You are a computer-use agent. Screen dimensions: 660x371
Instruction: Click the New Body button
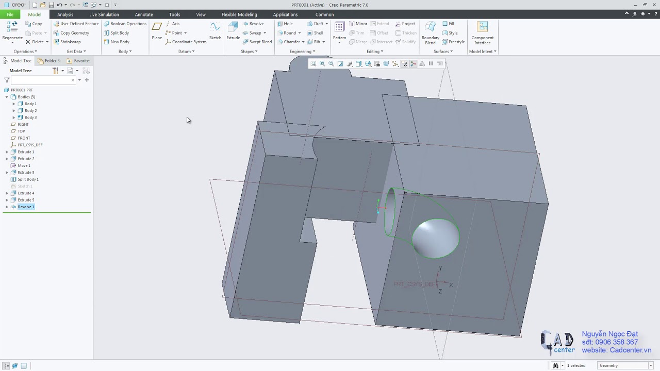coord(116,42)
